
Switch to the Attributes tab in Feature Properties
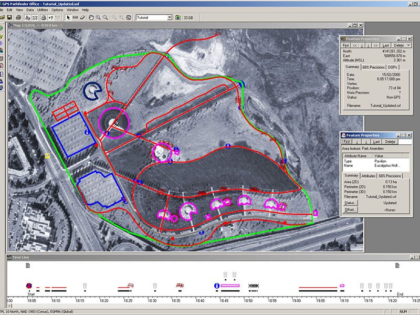point(369,175)
